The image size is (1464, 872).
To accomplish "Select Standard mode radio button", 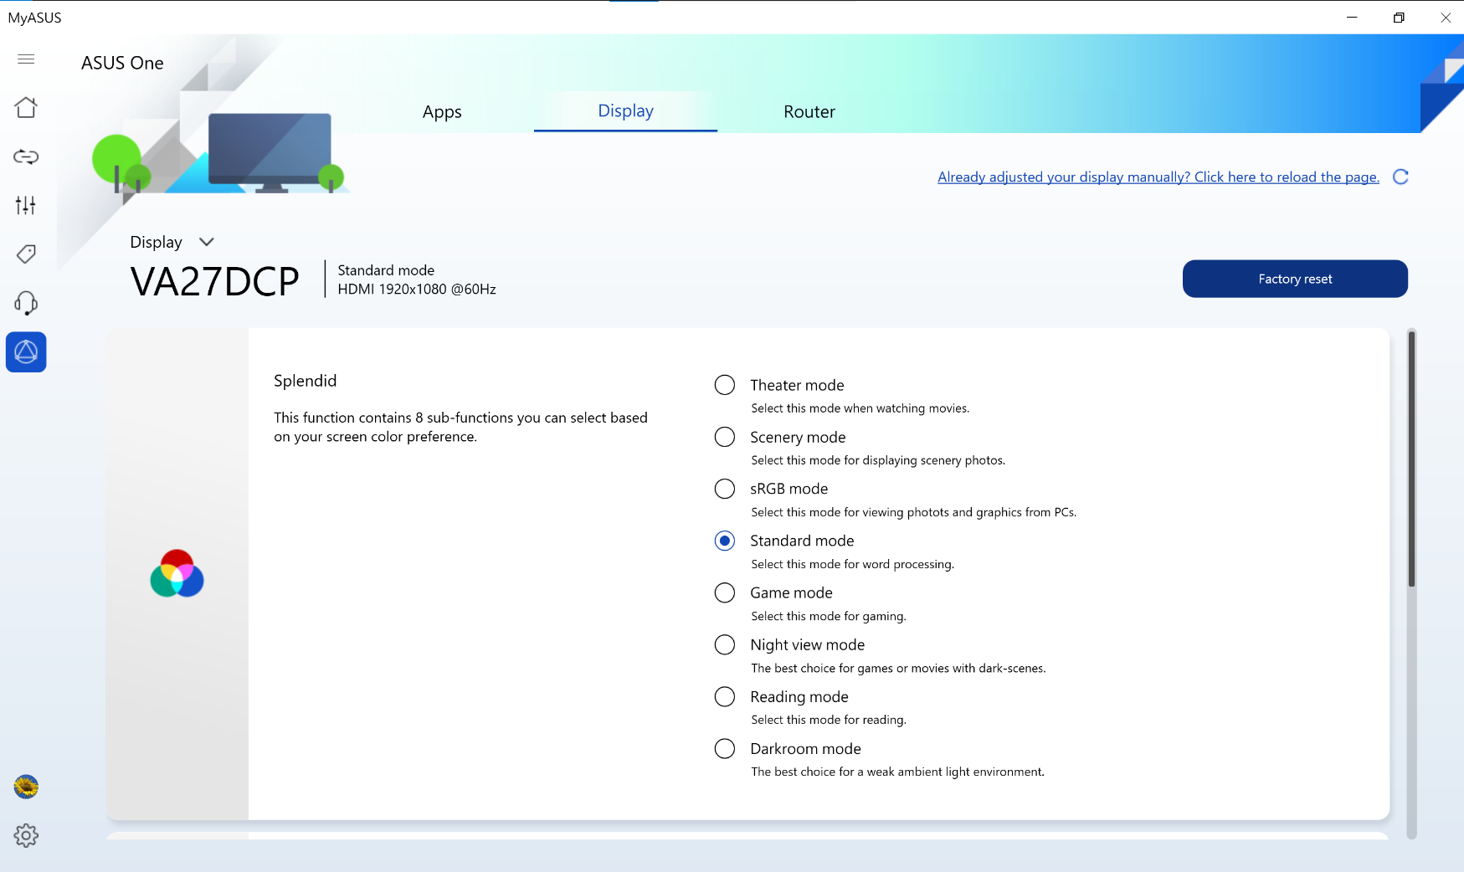I will [x=725, y=541].
